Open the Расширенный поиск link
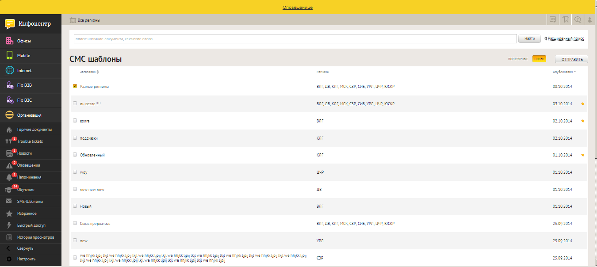The height and width of the screenshot is (267, 597). coord(566,39)
